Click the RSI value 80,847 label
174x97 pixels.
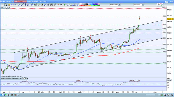click(x=169, y=80)
